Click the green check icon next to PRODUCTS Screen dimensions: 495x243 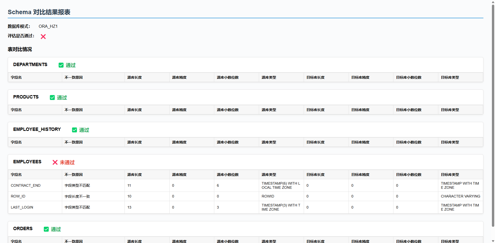pyautogui.click(x=52, y=97)
